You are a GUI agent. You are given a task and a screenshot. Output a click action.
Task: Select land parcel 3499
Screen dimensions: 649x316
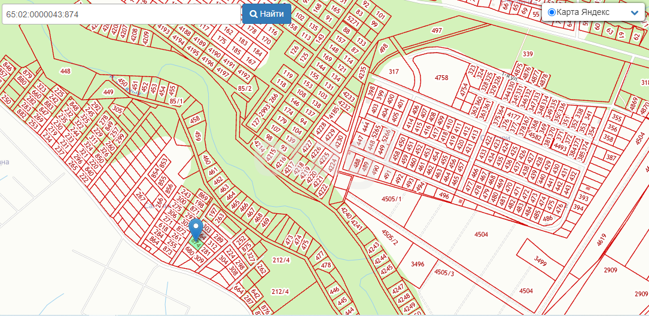[540, 260]
